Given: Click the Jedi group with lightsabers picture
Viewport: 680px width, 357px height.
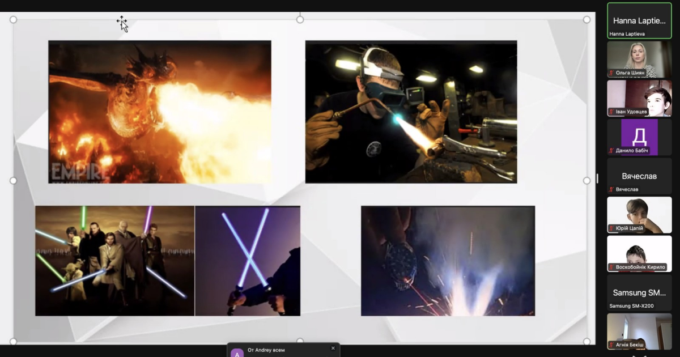Looking at the screenshot, I should (x=114, y=261).
